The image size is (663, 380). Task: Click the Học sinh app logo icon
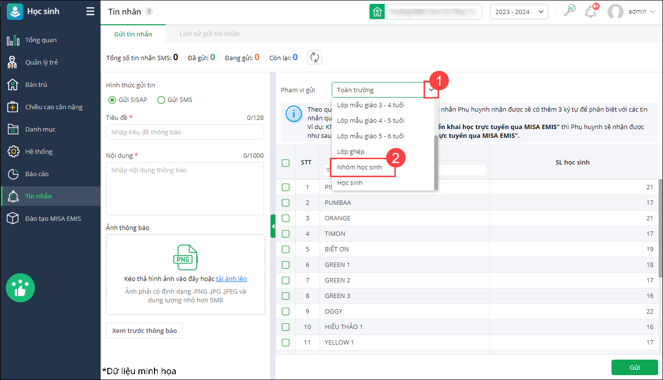point(15,12)
